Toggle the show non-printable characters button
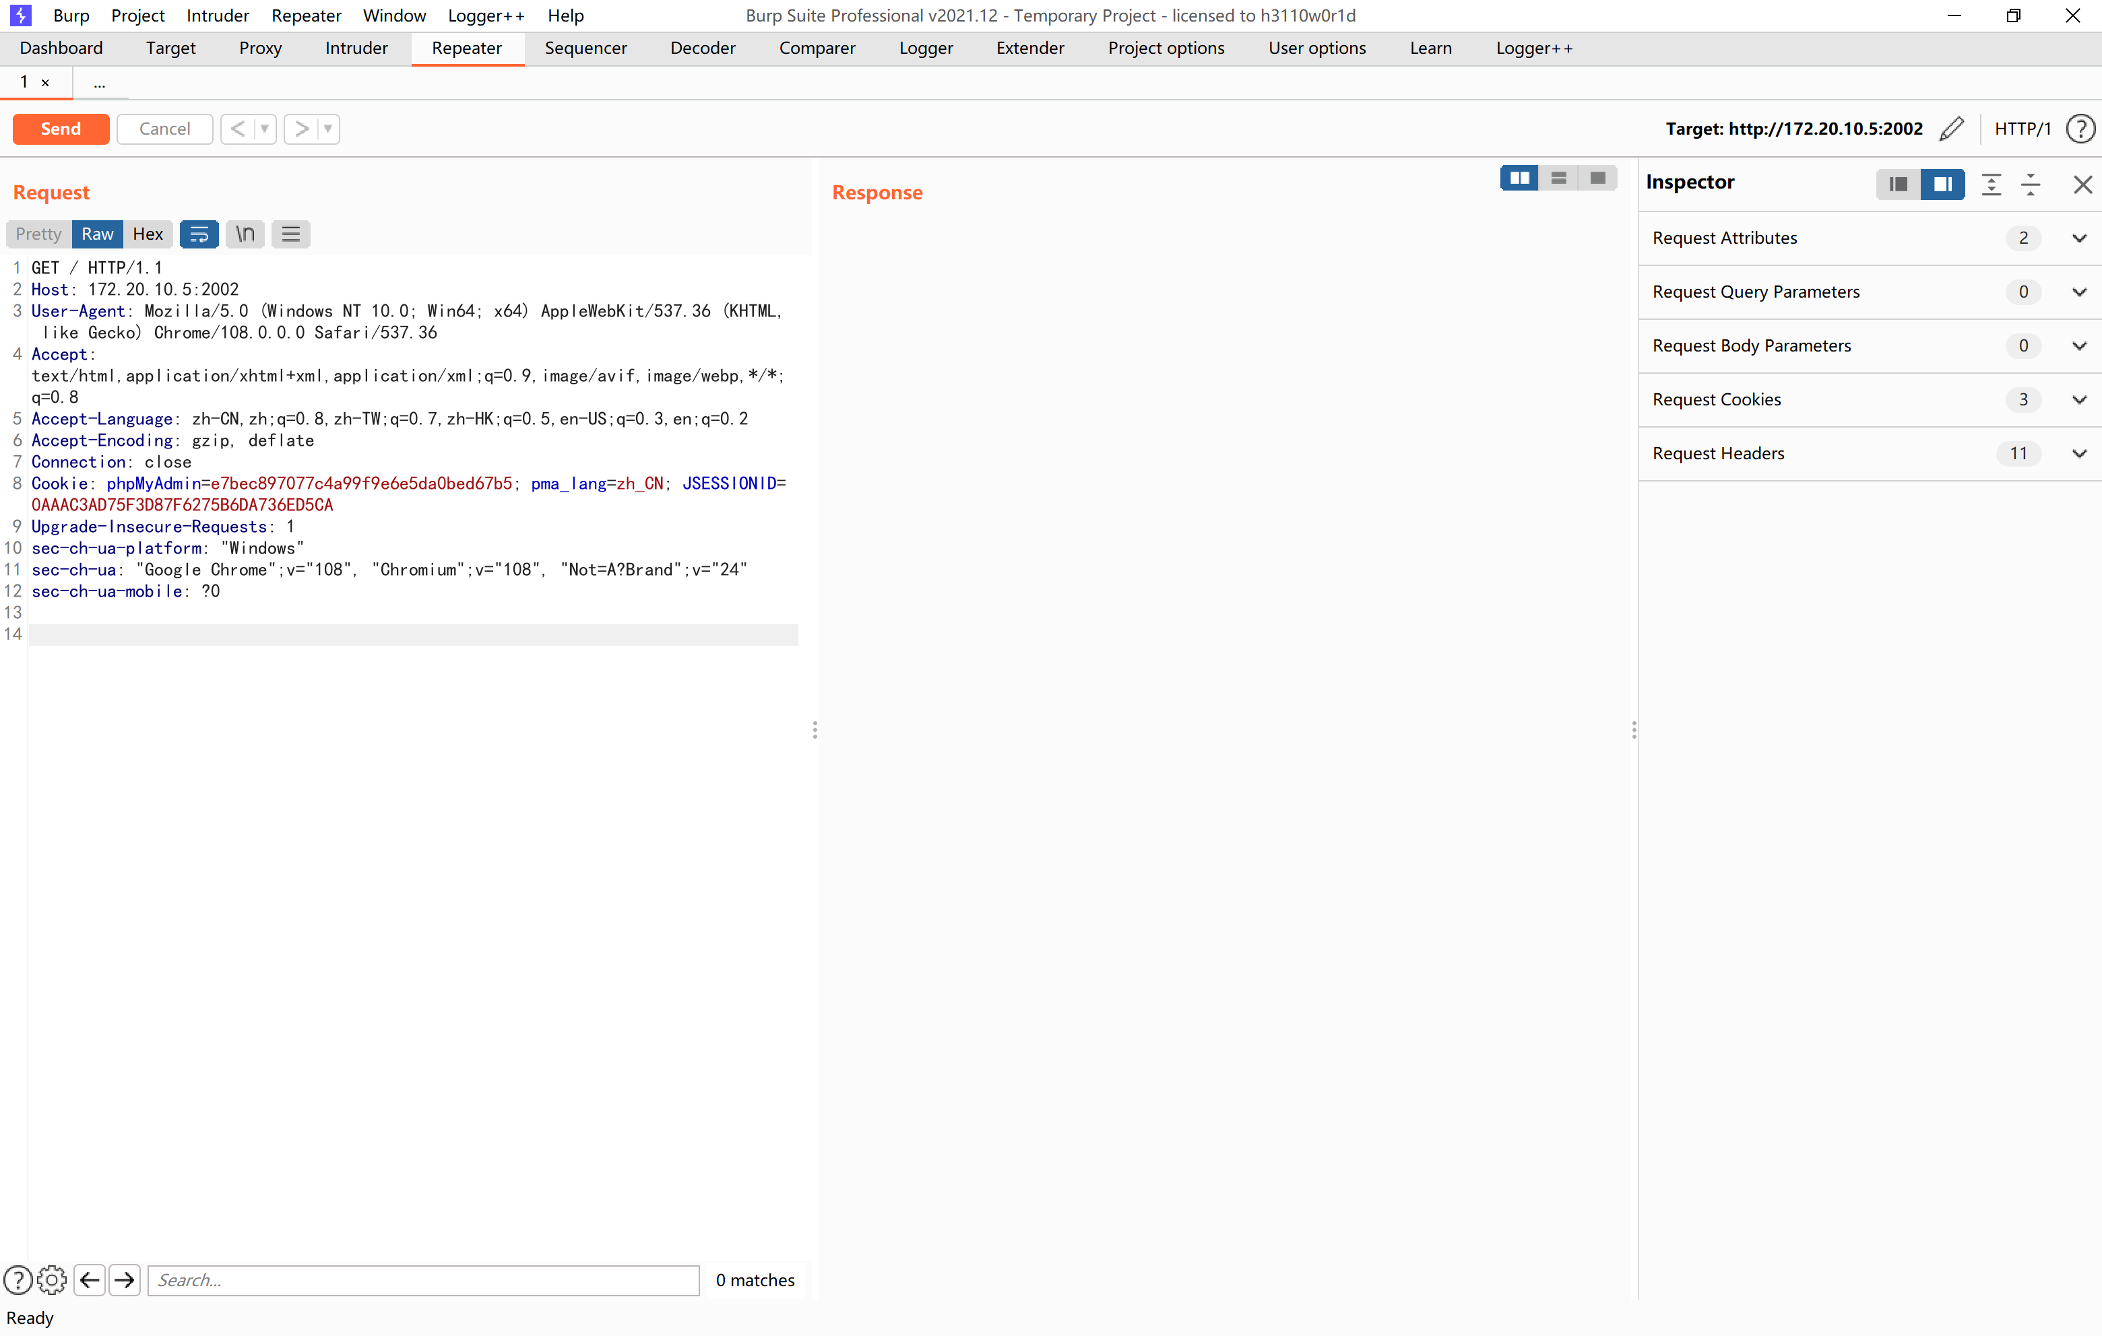The image size is (2102, 1336). click(x=245, y=234)
